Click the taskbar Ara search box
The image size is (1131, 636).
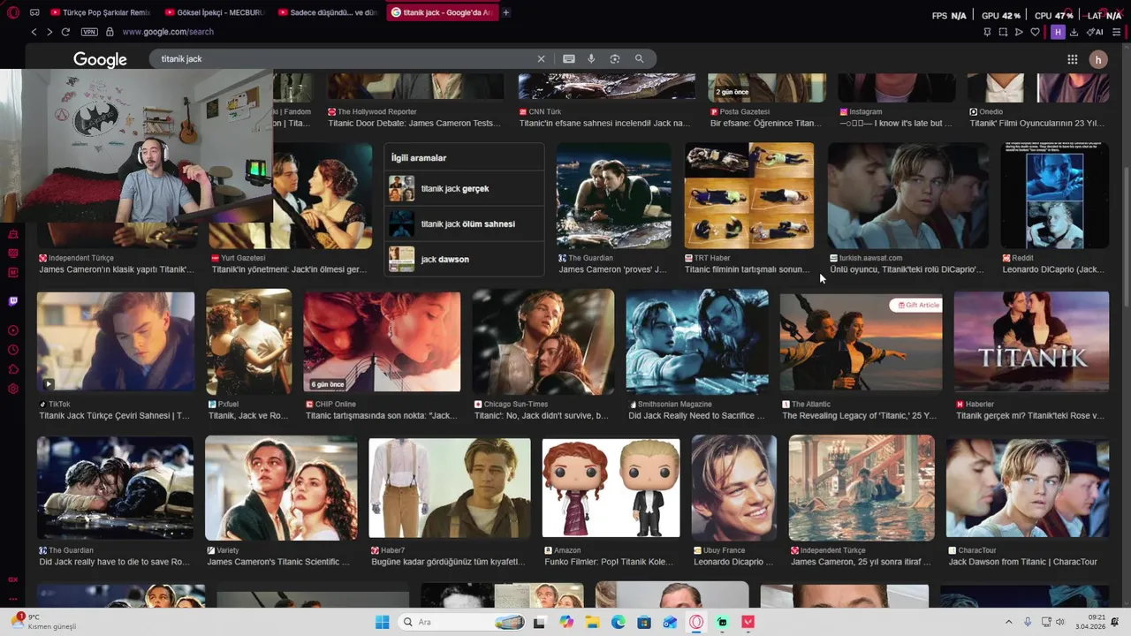(463, 622)
